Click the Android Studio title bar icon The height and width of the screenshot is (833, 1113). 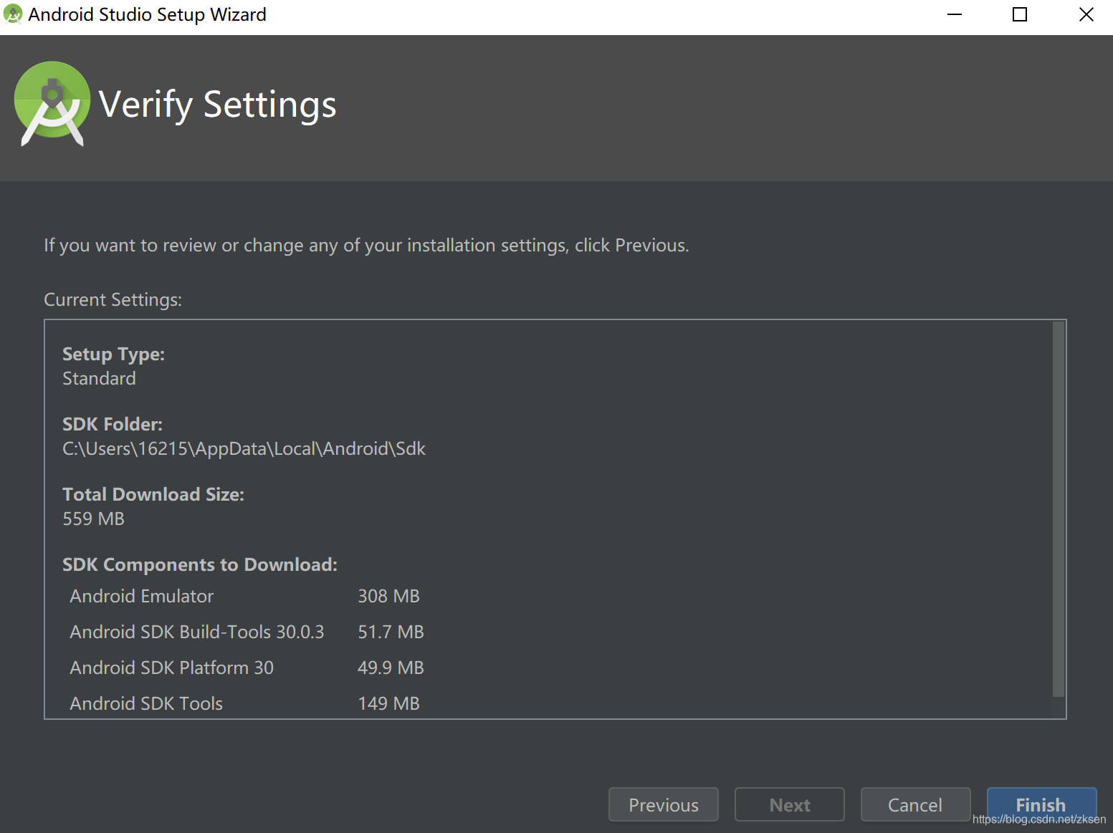[x=13, y=14]
